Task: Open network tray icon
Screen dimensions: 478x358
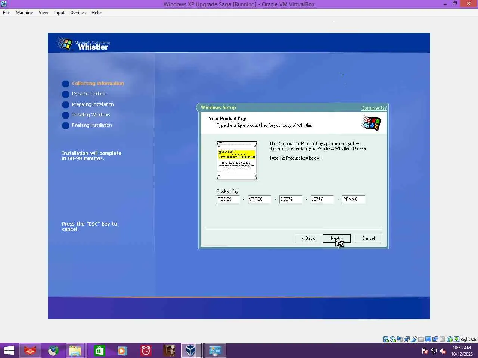Action: pyautogui.click(x=434, y=351)
